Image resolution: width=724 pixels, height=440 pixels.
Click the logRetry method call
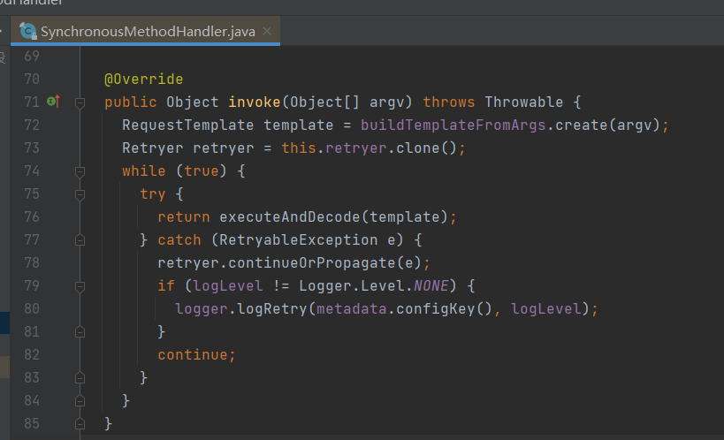click(x=272, y=309)
